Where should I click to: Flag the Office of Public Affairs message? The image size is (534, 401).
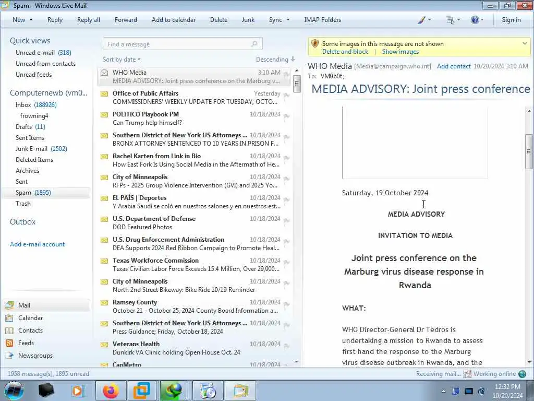pyautogui.click(x=286, y=96)
